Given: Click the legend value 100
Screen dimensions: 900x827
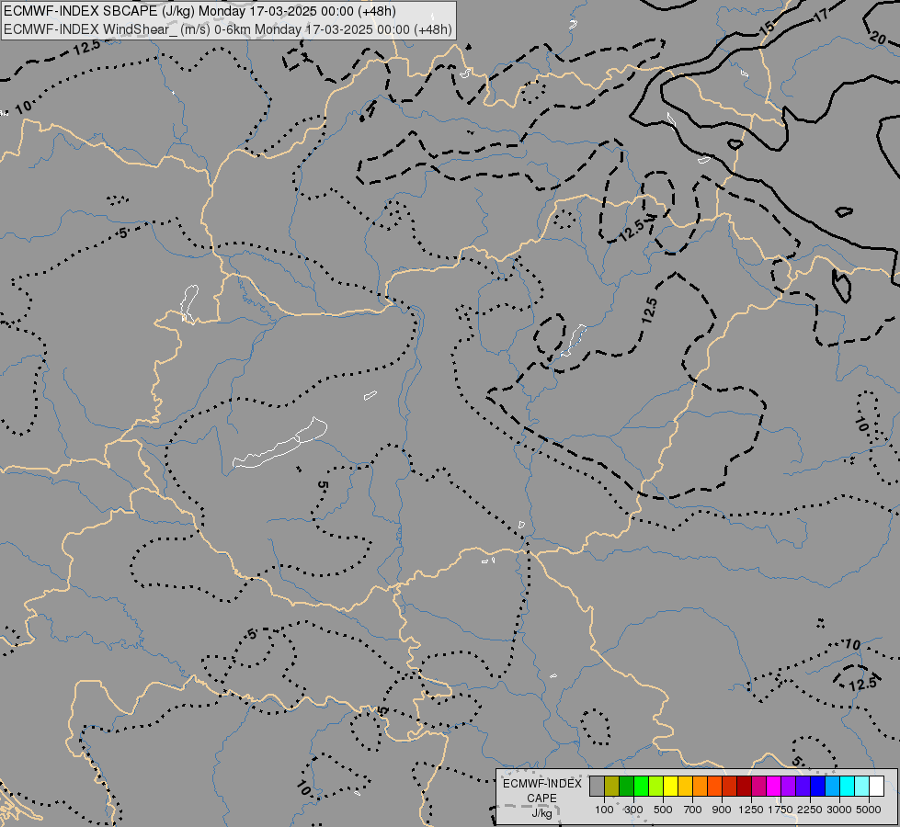Looking at the screenshot, I should click(604, 810).
